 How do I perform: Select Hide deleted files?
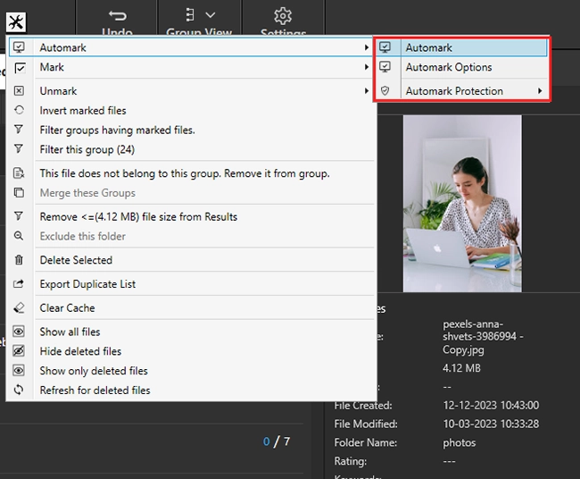pyautogui.click(x=191, y=351)
